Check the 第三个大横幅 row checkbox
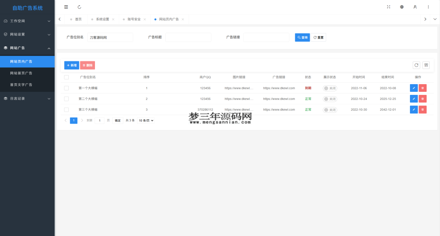Viewport: 440px width, 236px height. 66,109
